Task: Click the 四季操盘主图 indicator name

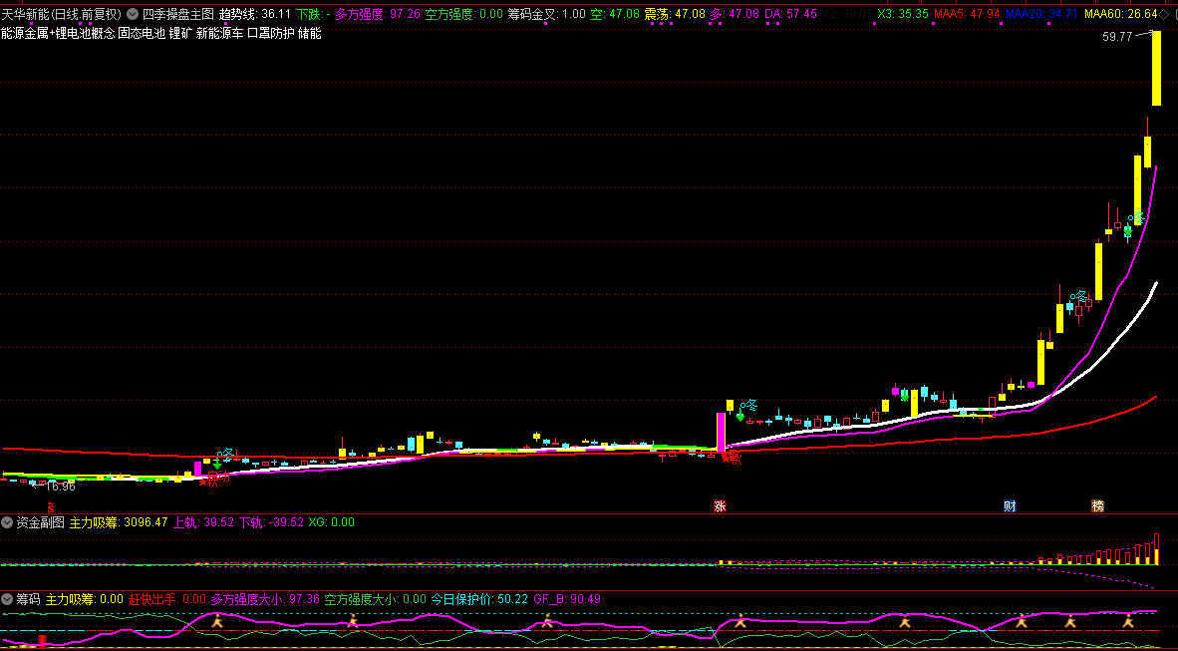Action: pyautogui.click(x=178, y=14)
